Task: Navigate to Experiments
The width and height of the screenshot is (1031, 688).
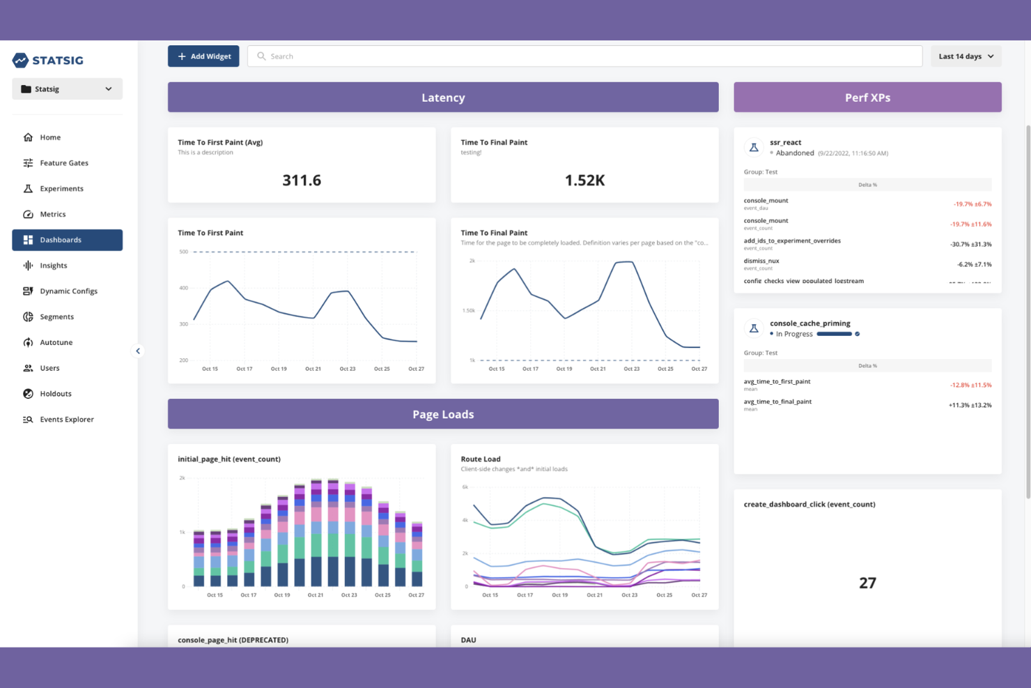Action: [x=67, y=189]
